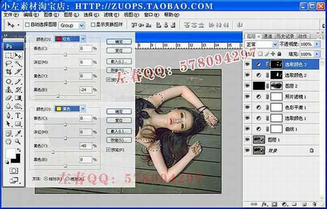
Task: Open the 窗口 menu
Action: pos(152,15)
